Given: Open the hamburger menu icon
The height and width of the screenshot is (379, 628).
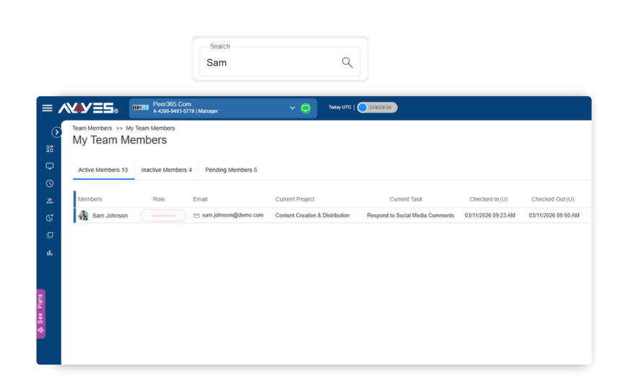Looking at the screenshot, I should pos(47,108).
